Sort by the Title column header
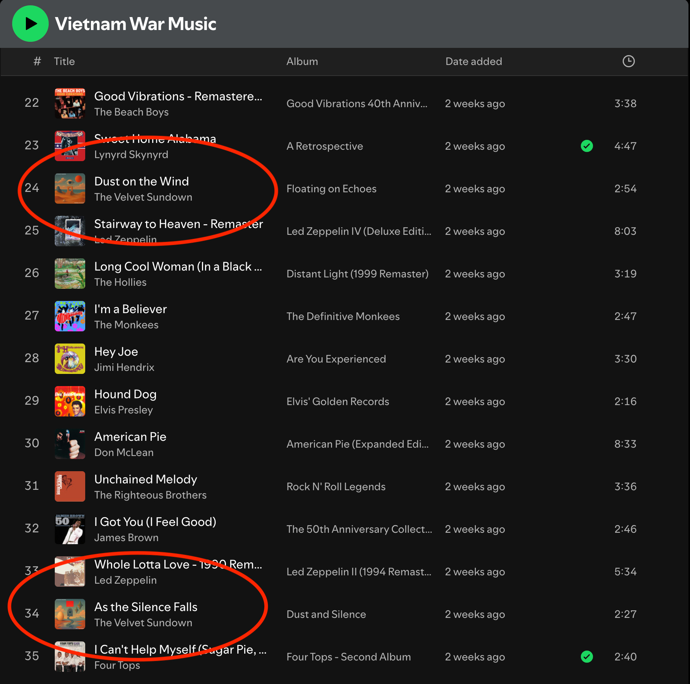Screen dimensions: 690x684 coord(64,61)
